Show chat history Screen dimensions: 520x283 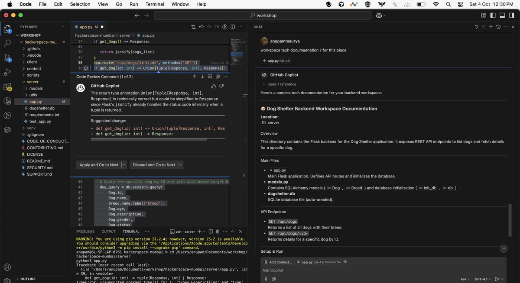coord(498,27)
